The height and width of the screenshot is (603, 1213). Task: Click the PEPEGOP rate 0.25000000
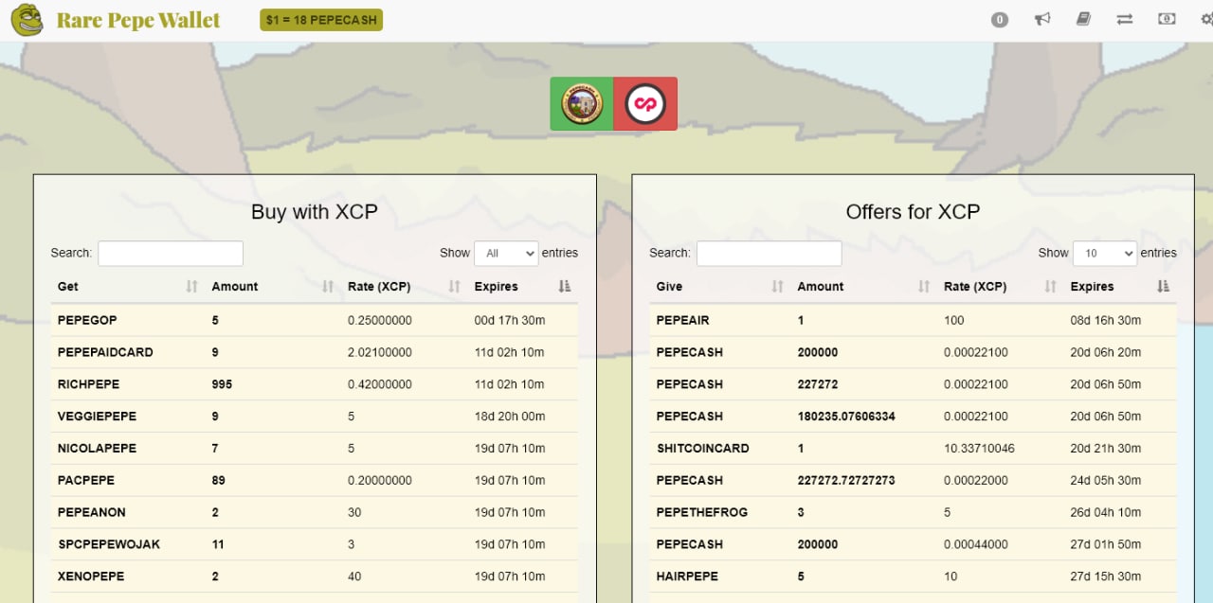(380, 320)
